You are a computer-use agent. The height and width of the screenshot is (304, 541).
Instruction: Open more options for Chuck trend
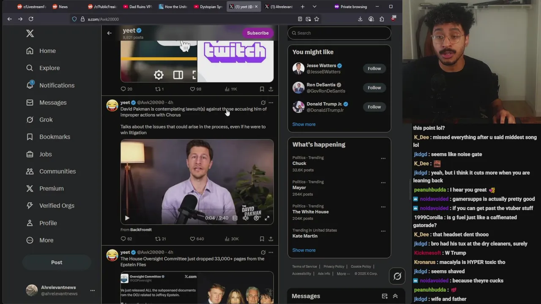pyautogui.click(x=383, y=158)
